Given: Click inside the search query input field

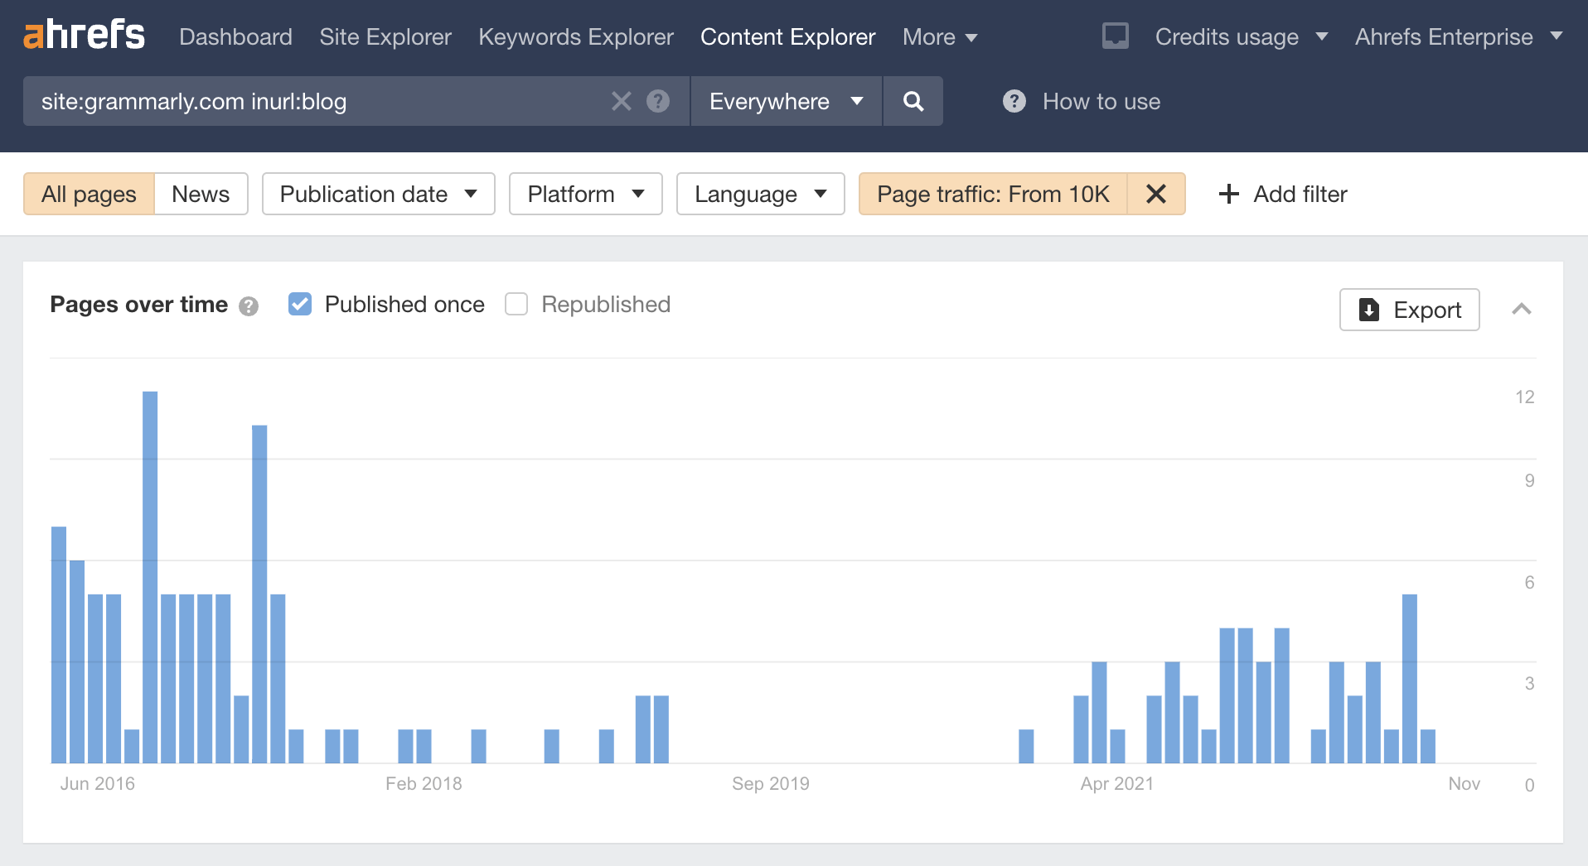Looking at the screenshot, I should tap(332, 101).
